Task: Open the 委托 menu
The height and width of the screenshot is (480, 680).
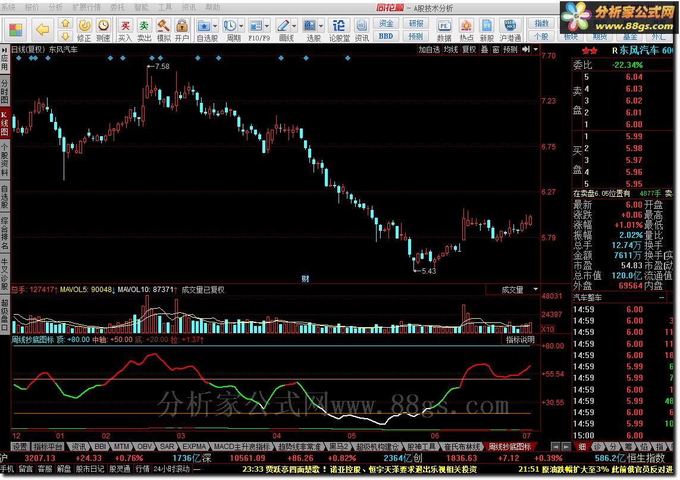Action: tap(117, 7)
